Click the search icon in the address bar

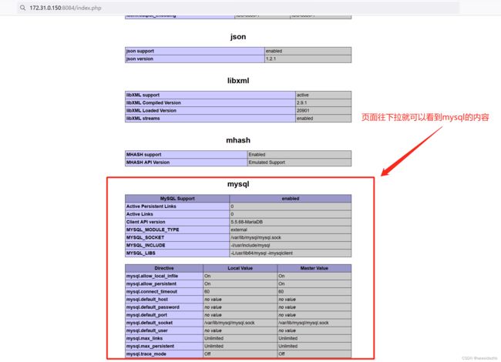click(x=22, y=8)
